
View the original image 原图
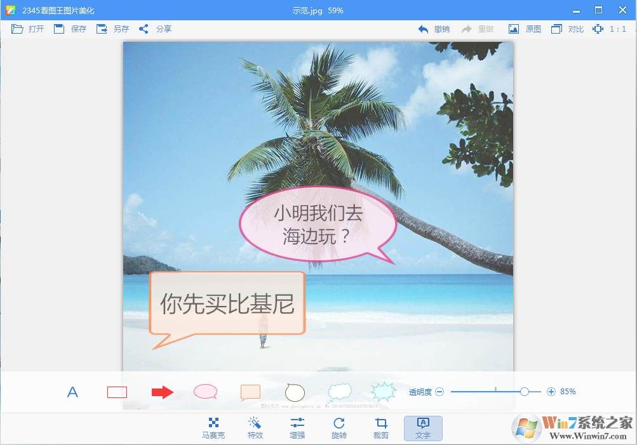[x=525, y=29]
